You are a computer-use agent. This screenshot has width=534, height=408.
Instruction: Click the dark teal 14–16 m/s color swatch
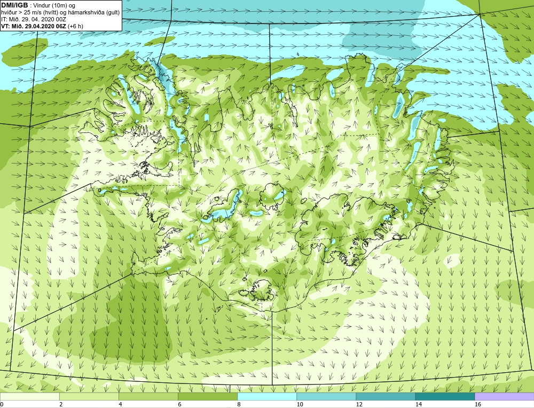tap(445, 396)
